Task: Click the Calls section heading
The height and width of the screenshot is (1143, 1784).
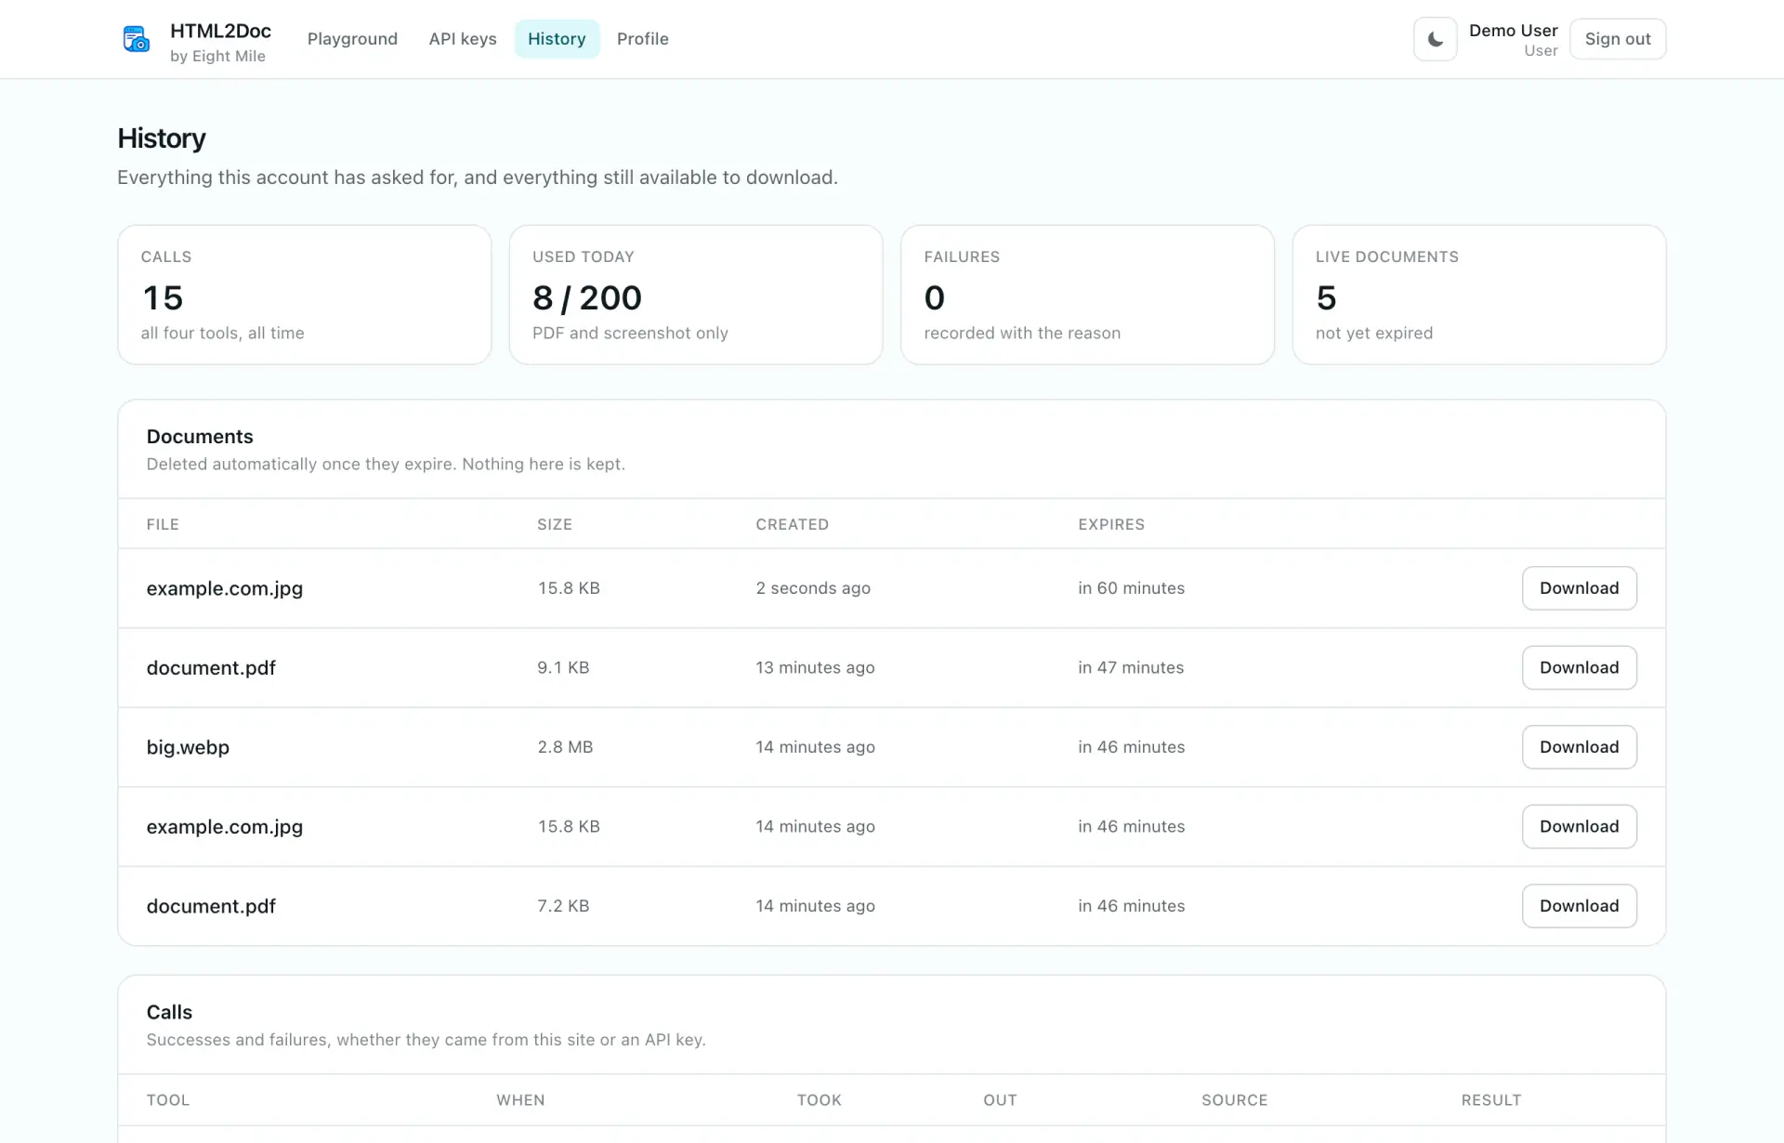Action: [169, 1012]
